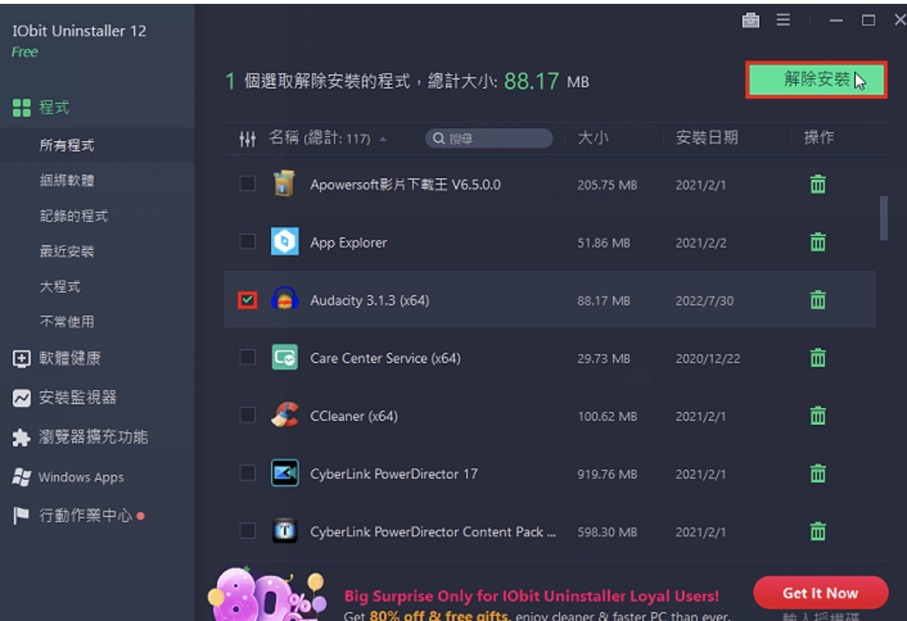Select 不常使用 in the sidebar

tap(67, 322)
